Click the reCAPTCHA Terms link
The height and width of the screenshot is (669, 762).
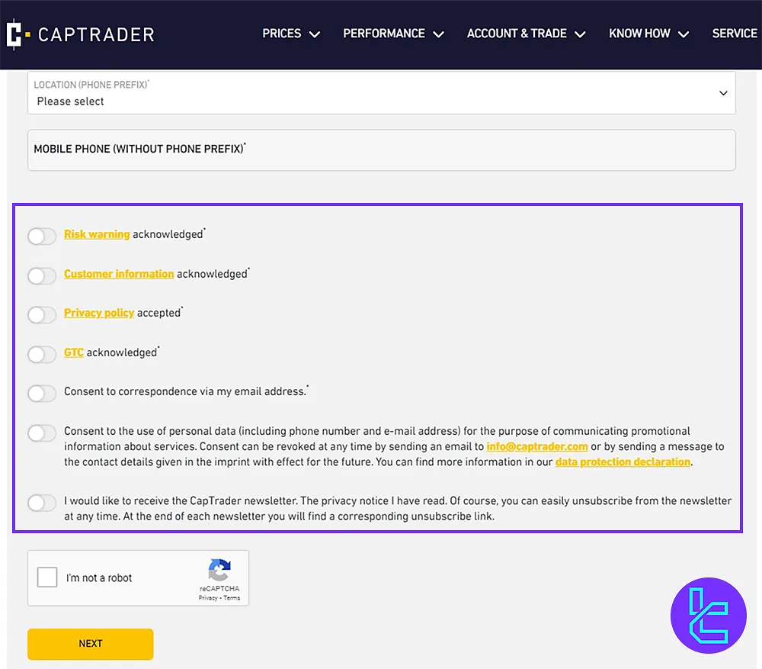232,598
